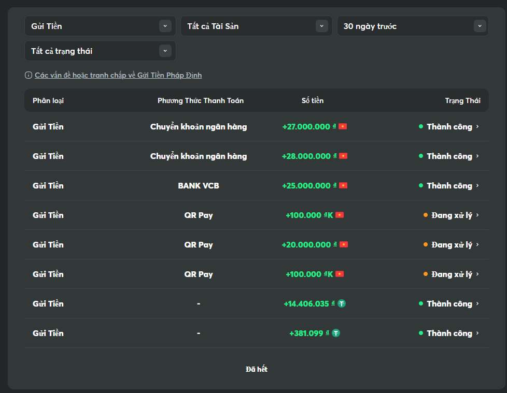This screenshot has height=393, width=507.
Task: Click the orange status dot for the +20.000.000 deposit
Action: coord(426,245)
